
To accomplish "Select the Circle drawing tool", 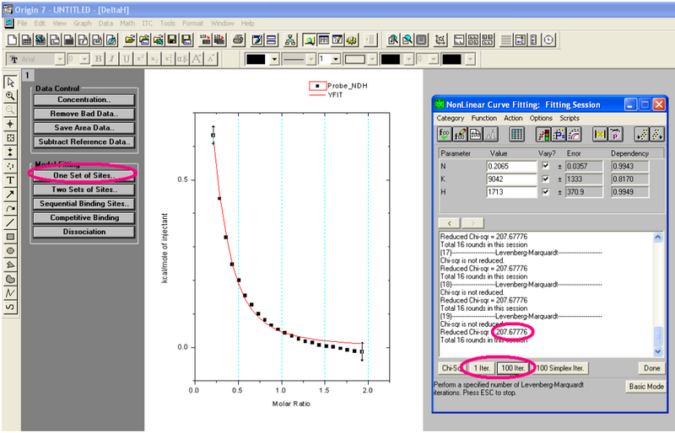I will pos(10,251).
